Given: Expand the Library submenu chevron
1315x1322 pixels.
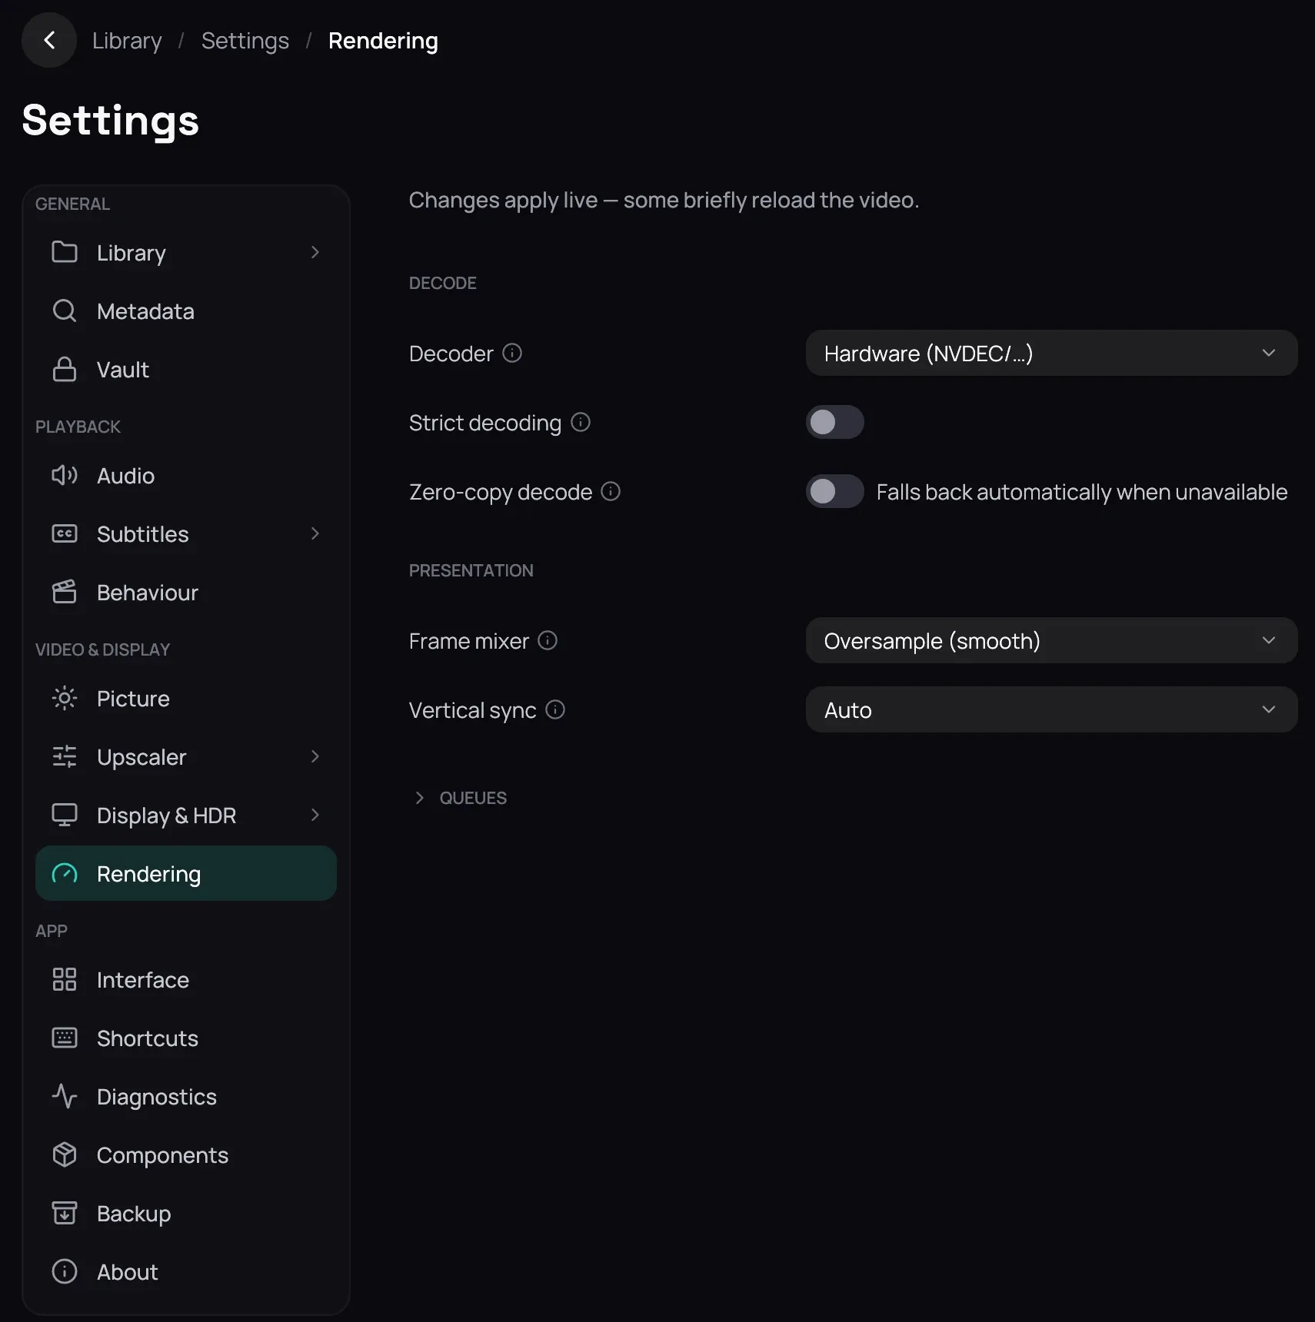Looking at the screenshot, I should [315, 252].
